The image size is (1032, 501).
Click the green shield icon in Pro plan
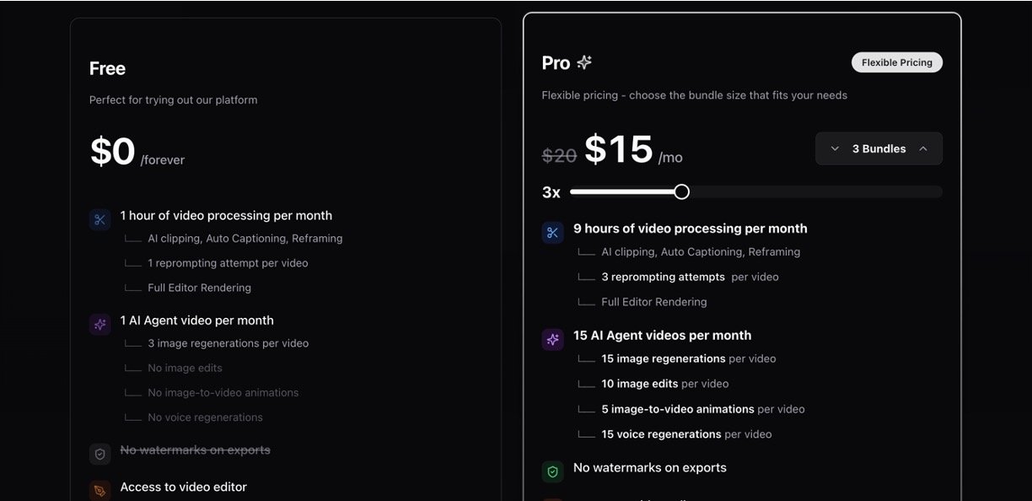coord(552,471)
